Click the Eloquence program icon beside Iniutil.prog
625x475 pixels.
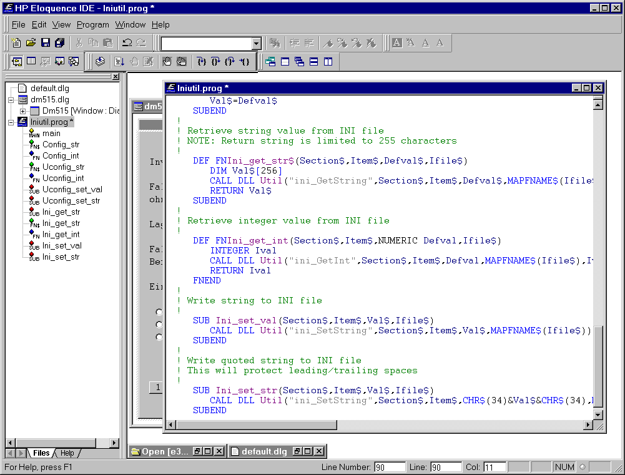[22, 122]
